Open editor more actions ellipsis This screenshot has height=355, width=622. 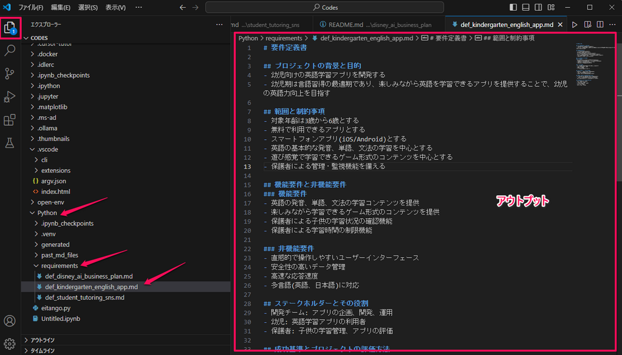[x=612, y=25]
